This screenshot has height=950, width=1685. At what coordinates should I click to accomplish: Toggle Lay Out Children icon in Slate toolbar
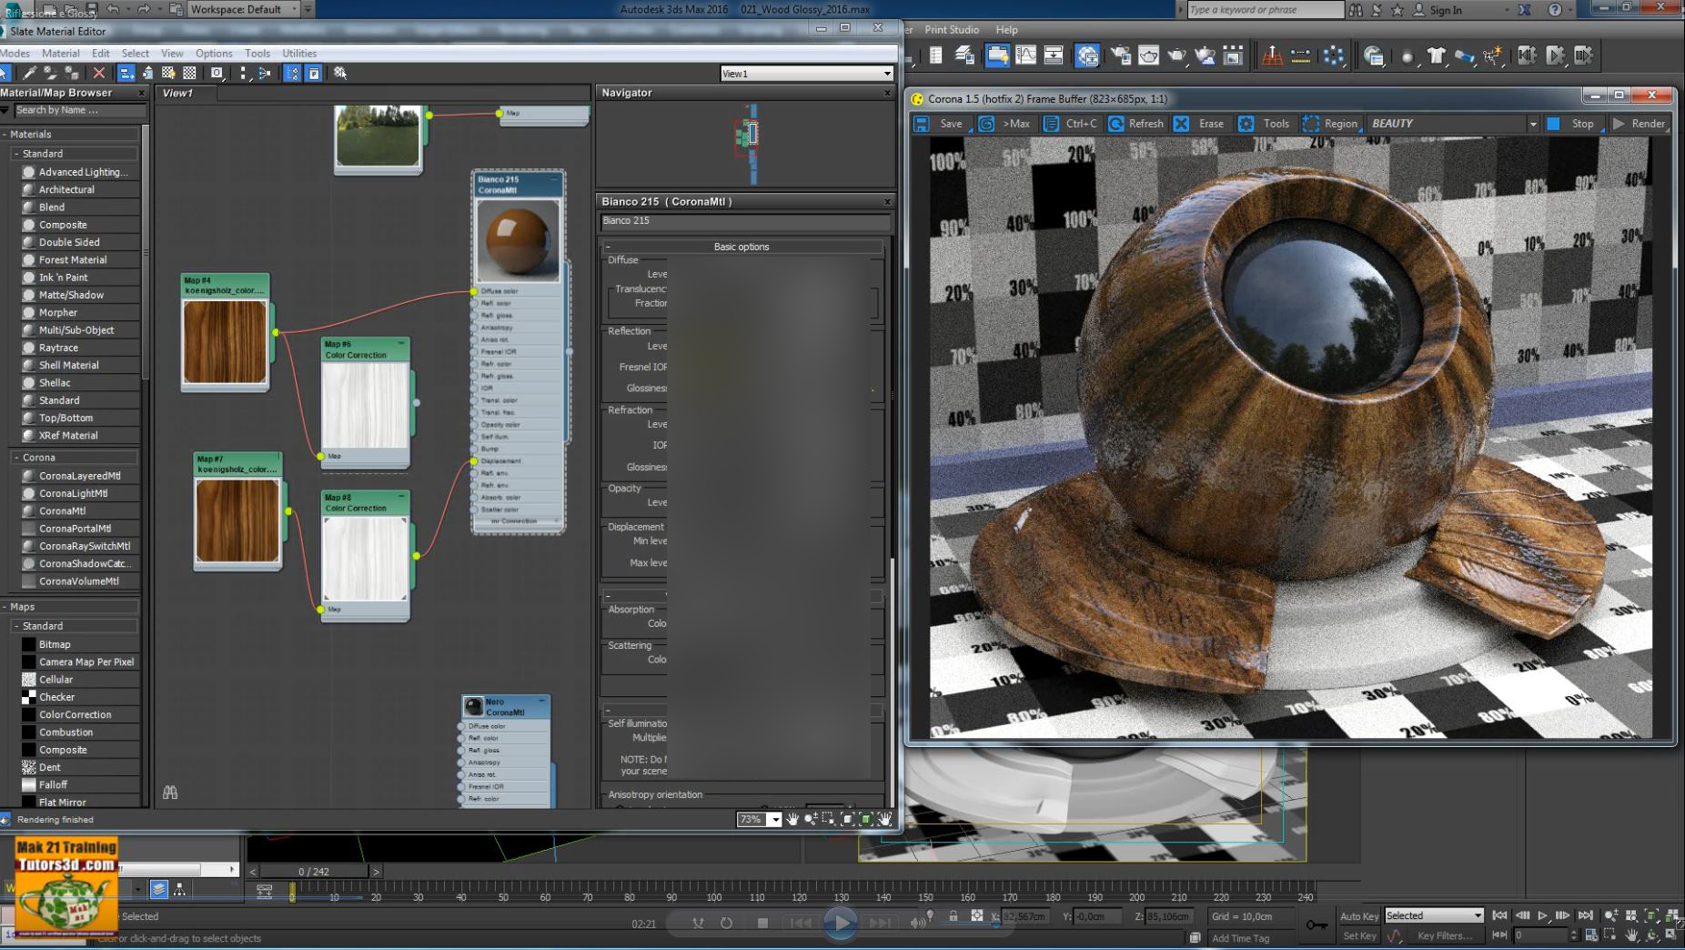pos(265,73)
